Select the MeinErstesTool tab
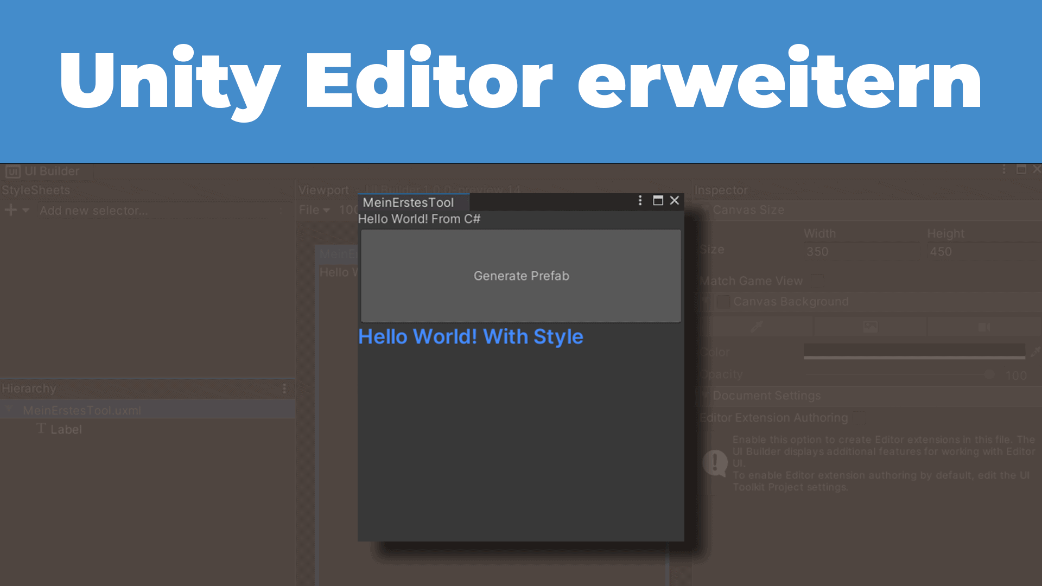The height and width of the screenshot is (586, 1042). 408,202
